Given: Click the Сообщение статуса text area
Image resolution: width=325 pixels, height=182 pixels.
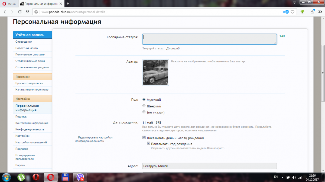Looking at the screenshot, I should (x=210, y=39).
